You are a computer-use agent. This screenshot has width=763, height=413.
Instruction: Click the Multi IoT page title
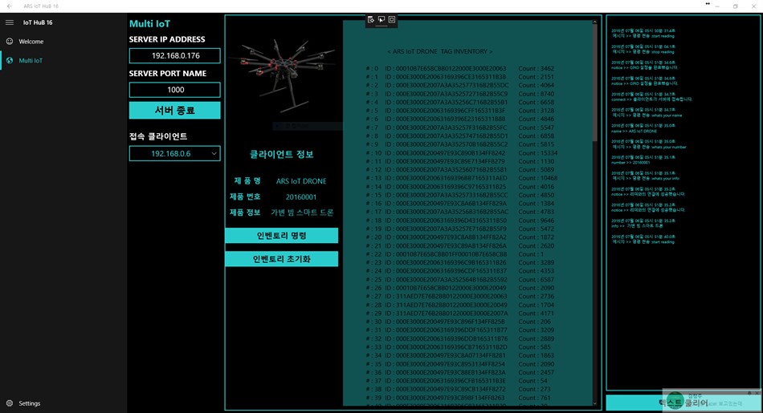149,23
